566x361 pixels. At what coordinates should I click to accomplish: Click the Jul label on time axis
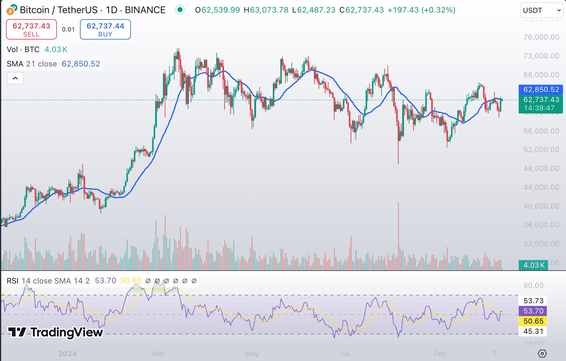point(345,354)
